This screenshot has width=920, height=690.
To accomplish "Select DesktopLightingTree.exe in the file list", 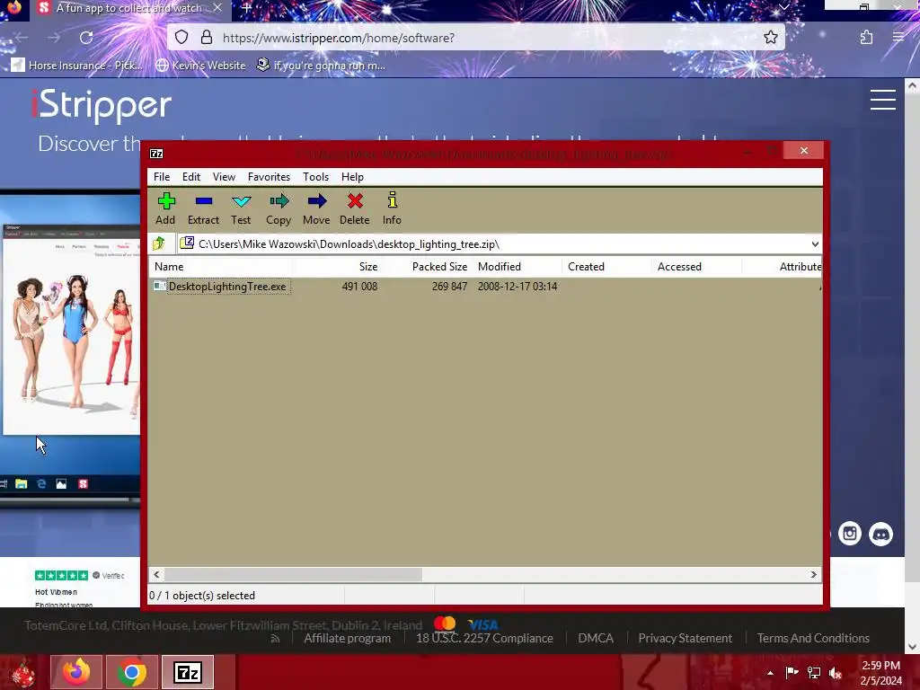I will click(x=227, y=287).
